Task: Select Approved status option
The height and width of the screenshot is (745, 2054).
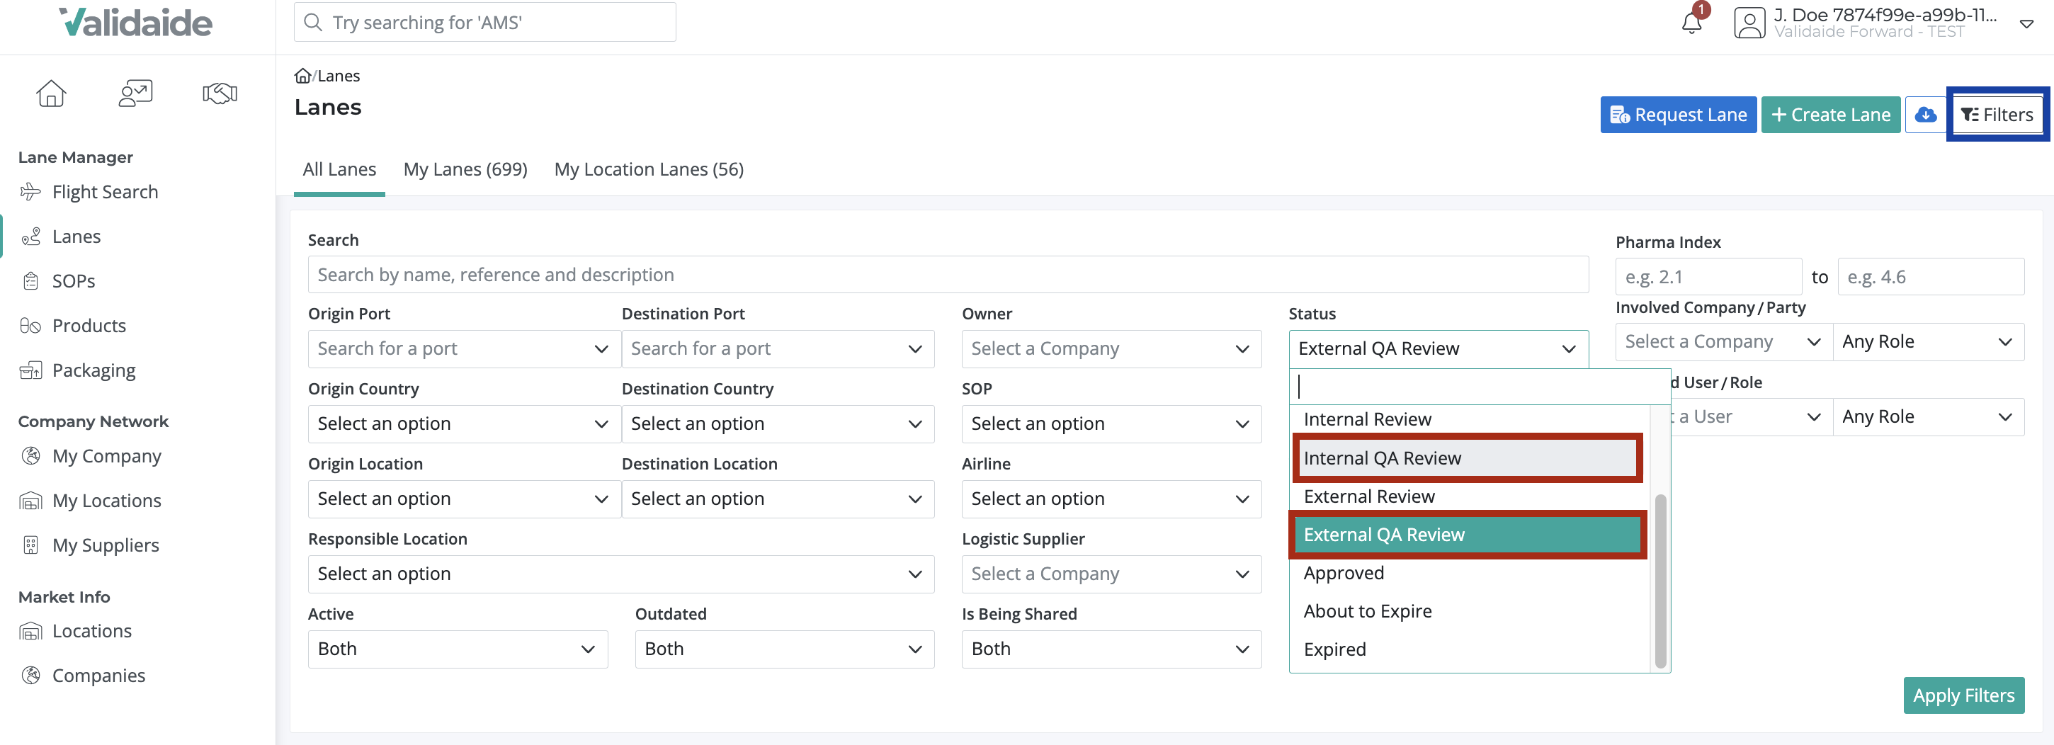Action: (1469, 574)
